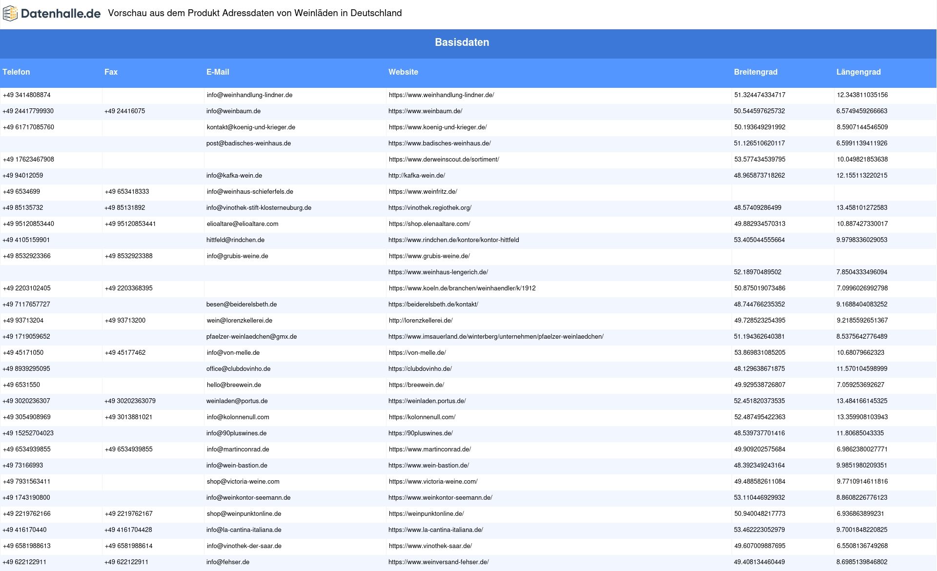Click email info@90pluswines.de
The width and height of the screenshot is (937, 571).
pyautogui.click(x=236, y=433)
